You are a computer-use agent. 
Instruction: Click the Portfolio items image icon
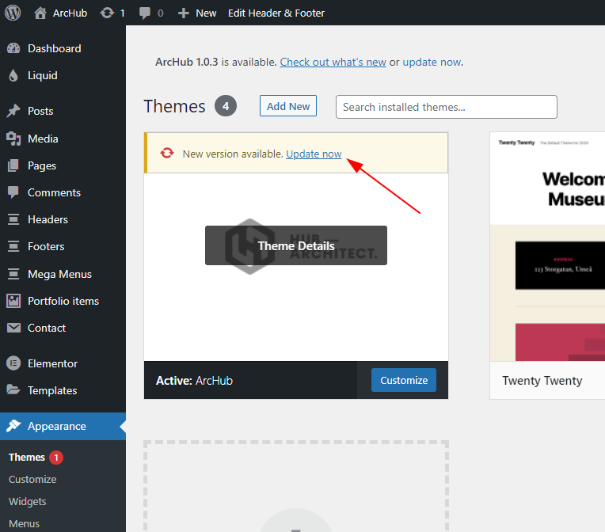[x=13, y=301]
